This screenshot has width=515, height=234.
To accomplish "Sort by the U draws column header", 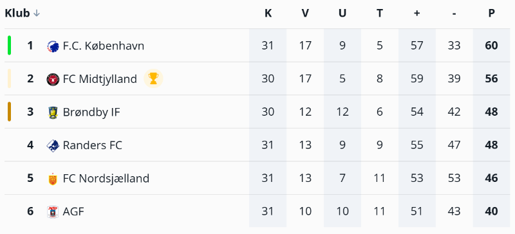I will [342, 13].
